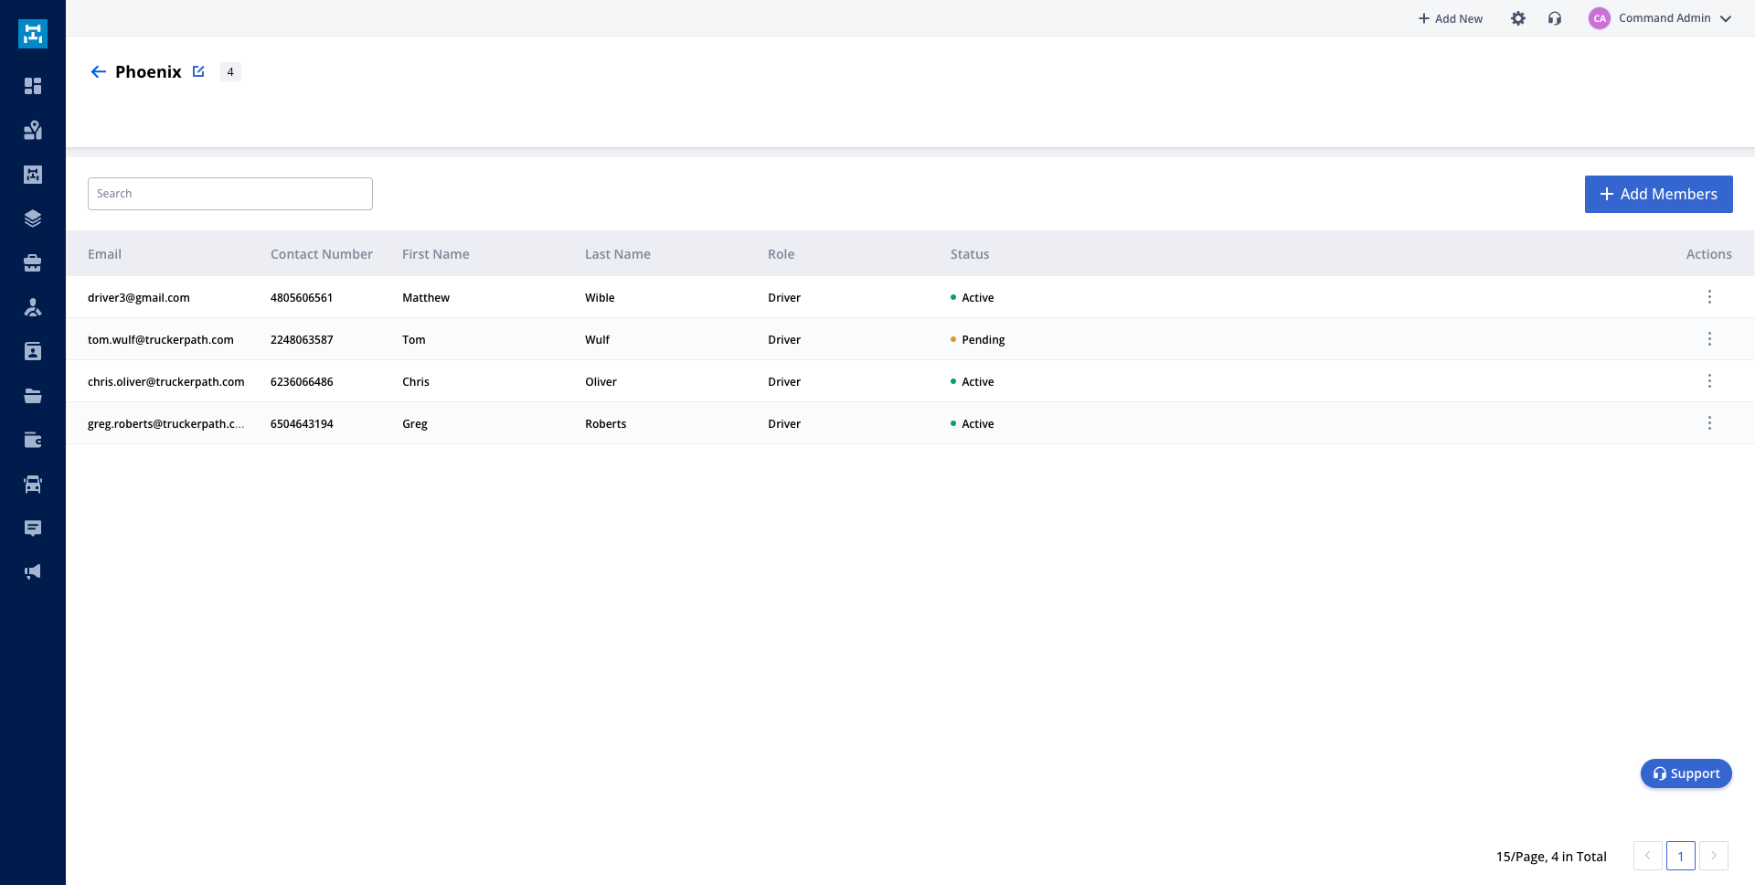The image size is (1755, 885).
Task: Open actions menu for Matthew Wible
Action: click(x=1709, y=297)
